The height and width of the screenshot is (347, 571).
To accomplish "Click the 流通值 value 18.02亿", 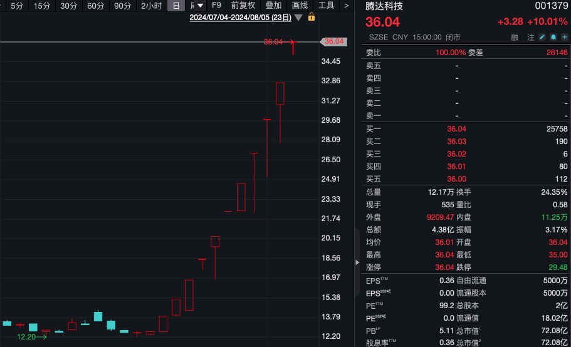I will [554, 318].
